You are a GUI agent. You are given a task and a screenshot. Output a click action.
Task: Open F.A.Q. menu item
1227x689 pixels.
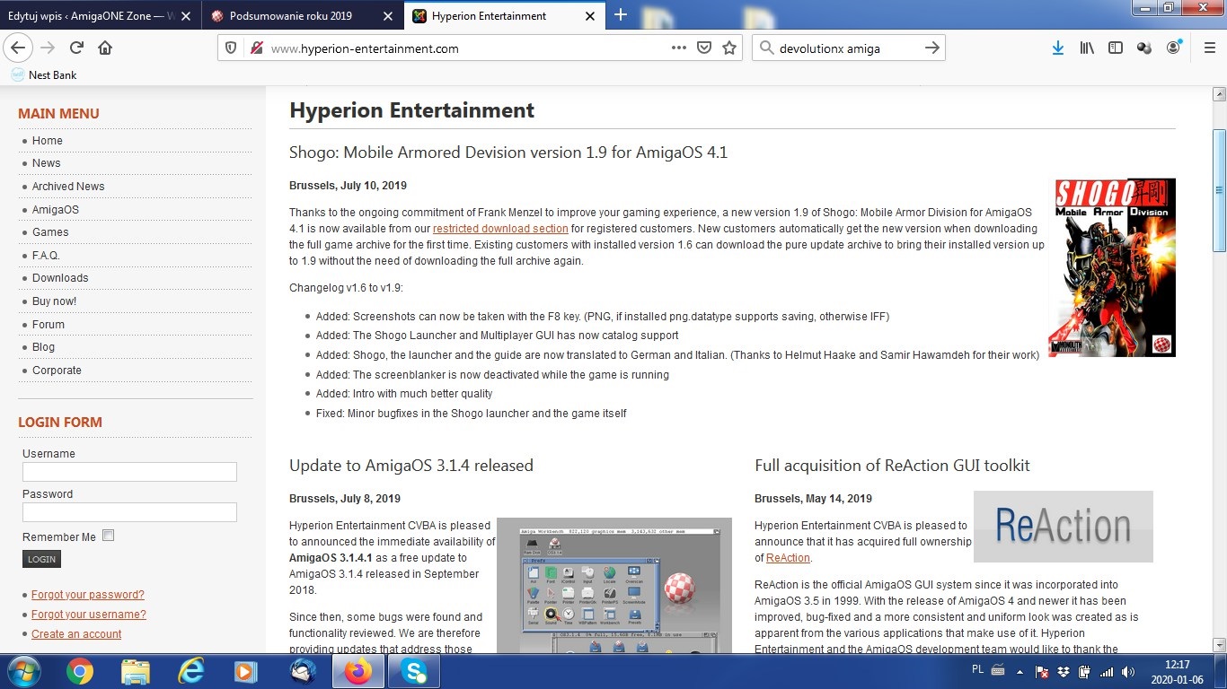click(46, 256)
